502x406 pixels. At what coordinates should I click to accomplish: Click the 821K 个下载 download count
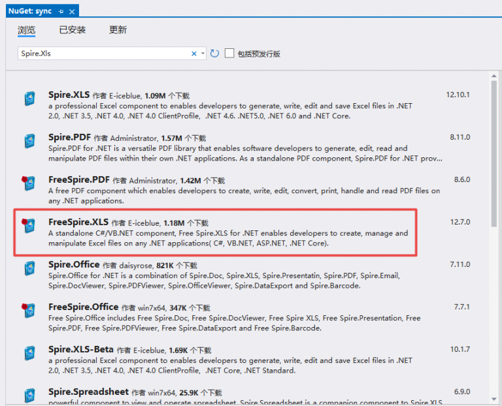click(x=176, y=266)
